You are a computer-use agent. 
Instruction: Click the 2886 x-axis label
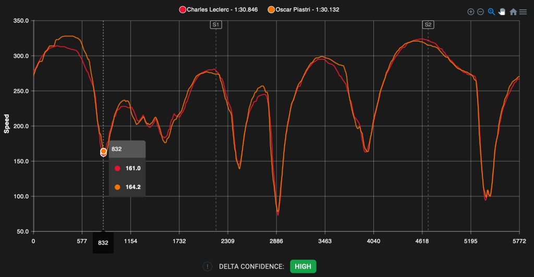coord(276,241)
